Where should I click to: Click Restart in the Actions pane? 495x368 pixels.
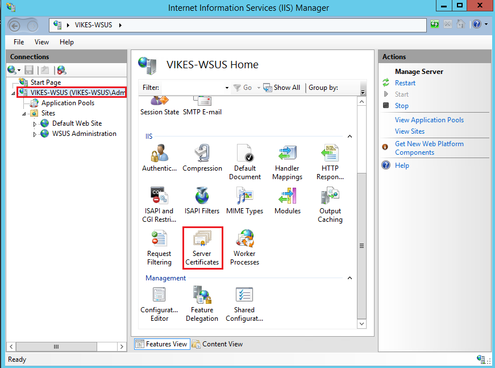point(405,83)
